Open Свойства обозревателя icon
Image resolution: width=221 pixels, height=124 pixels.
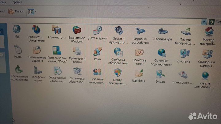coord(118,52)
